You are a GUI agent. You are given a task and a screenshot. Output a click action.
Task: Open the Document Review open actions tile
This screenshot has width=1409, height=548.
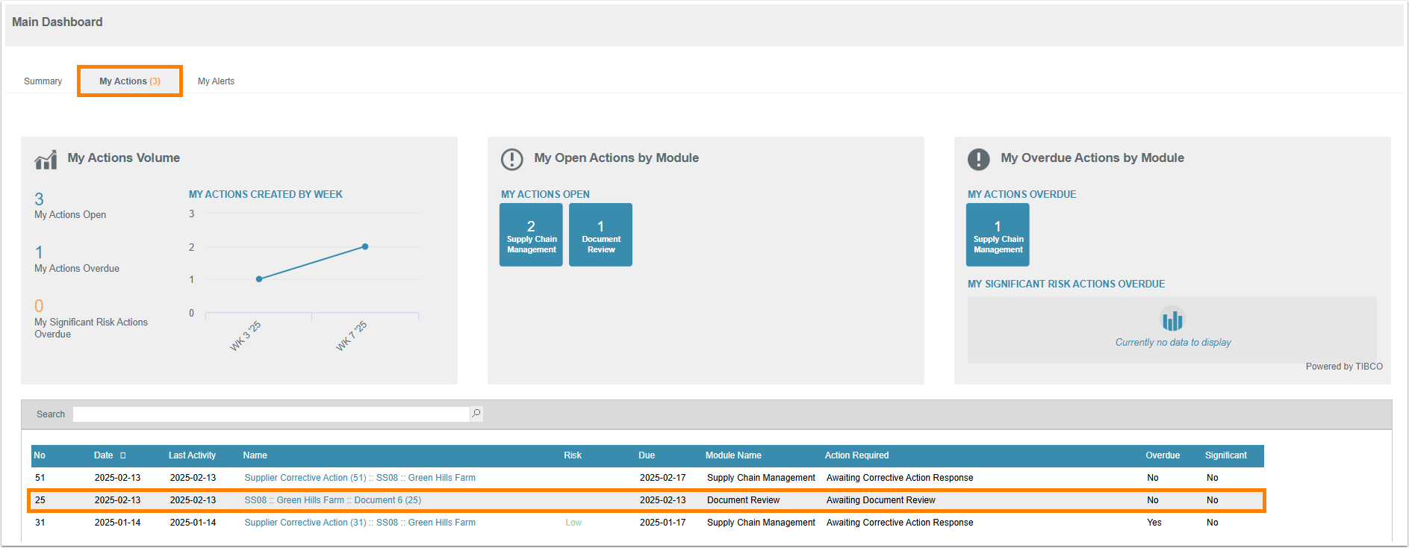click(600, 235)
